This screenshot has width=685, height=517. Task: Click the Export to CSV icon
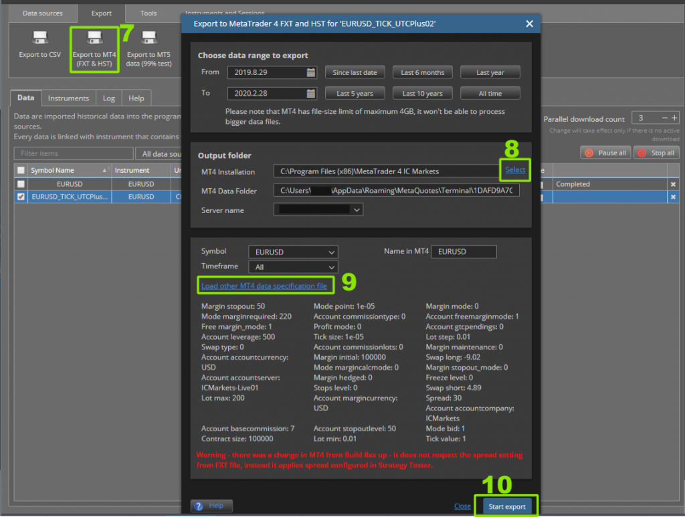pyautogui.click(x=39, y=38)
